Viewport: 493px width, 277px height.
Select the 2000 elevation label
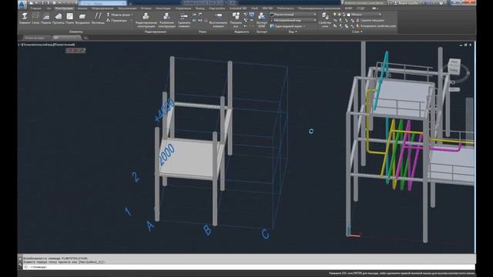pos(166,155)
